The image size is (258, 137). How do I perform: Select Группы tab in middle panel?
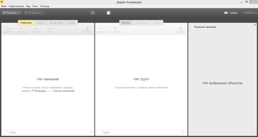[126, 23]
